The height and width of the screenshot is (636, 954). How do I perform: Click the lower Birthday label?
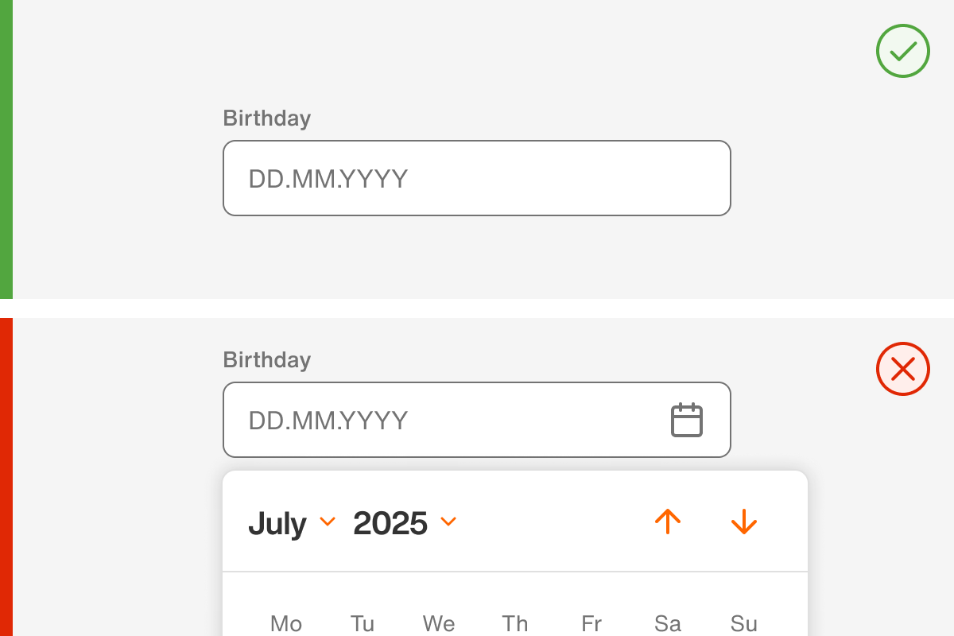(x=266, y=360)
